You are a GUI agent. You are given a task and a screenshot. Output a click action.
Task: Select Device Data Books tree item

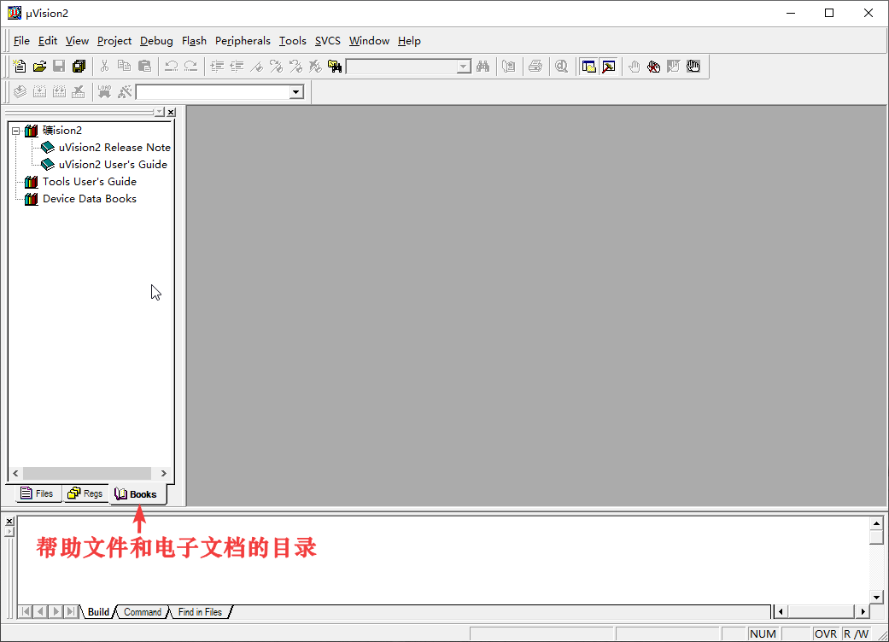(x=90, y=199)
